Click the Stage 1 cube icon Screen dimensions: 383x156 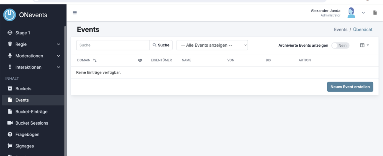(10, 33)
